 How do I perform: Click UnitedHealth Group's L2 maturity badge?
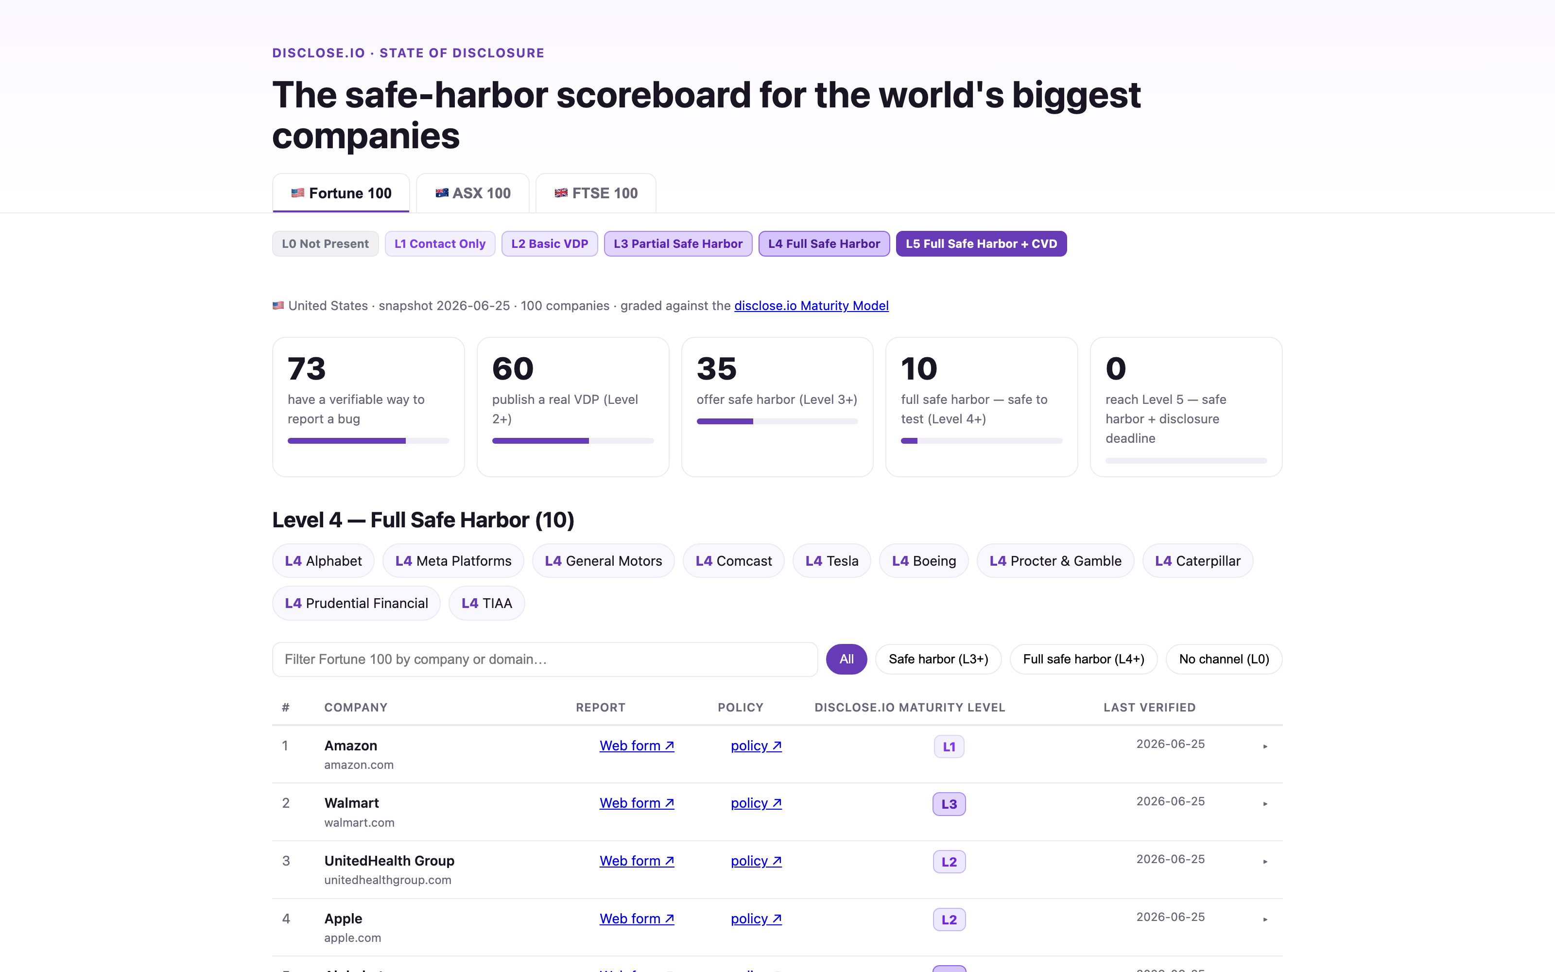(949, 861)
